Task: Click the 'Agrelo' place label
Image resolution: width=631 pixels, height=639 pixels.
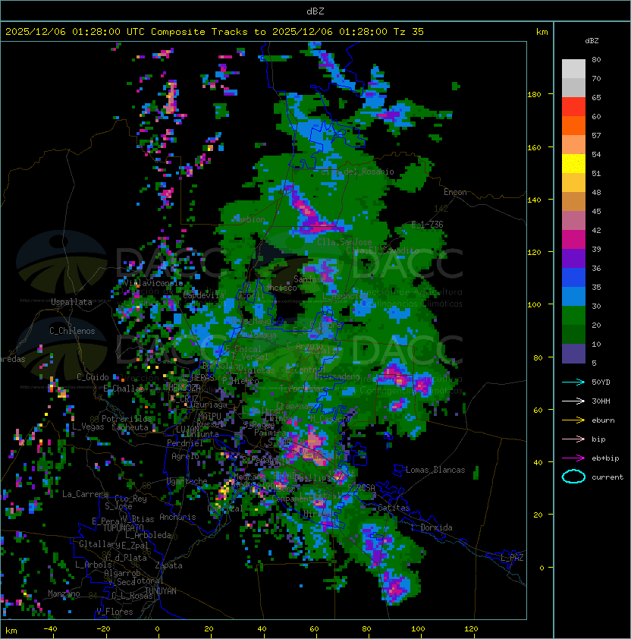Action: [185, 456]
